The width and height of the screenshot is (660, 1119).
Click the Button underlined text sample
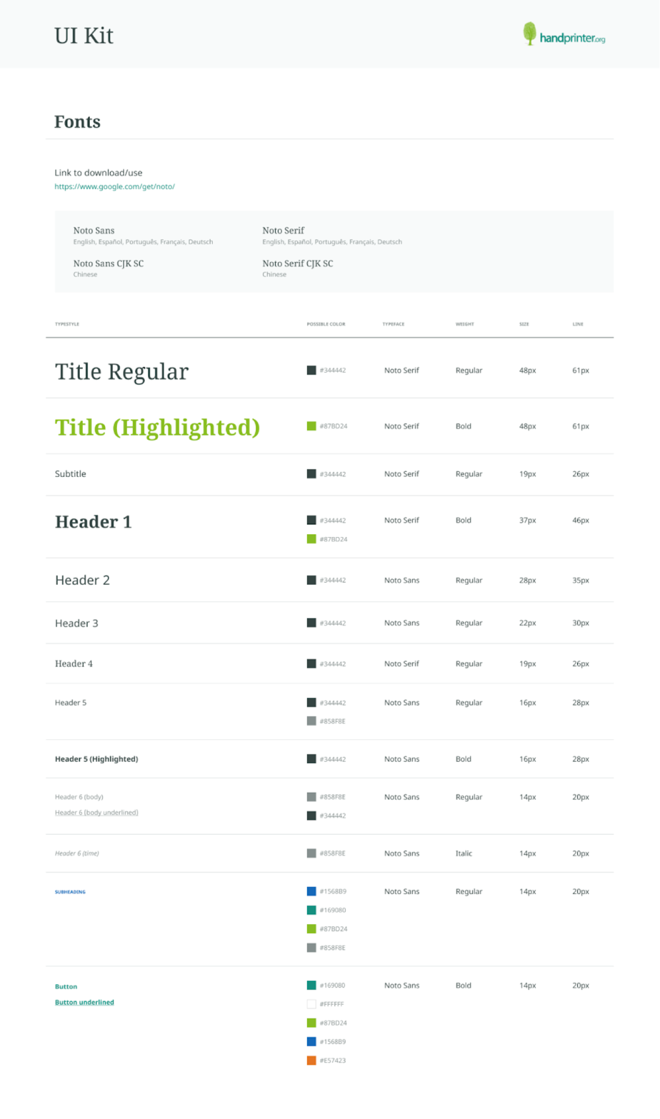click(x=84, y=1002)
